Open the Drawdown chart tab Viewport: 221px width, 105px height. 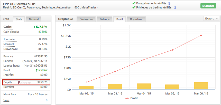pos(136,19)
